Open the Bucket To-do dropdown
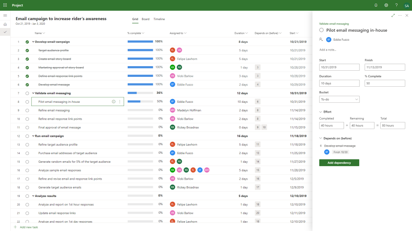Screen dimensions: 412x231 pyautogui.click(x=339, y=99)
